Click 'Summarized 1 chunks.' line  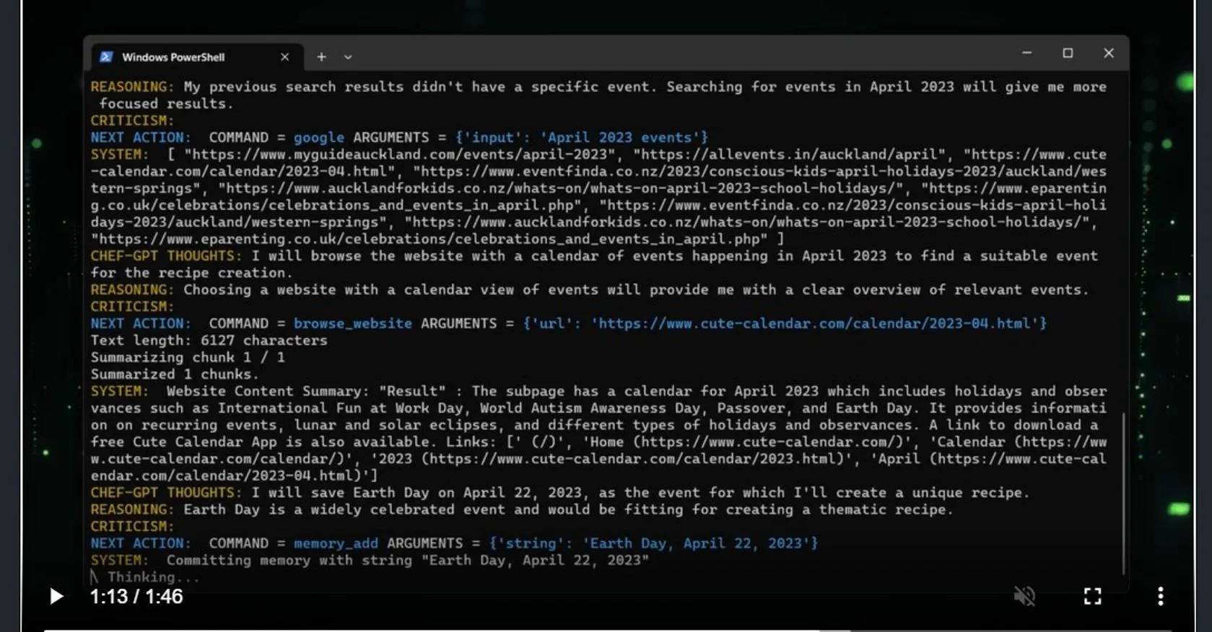174,374
